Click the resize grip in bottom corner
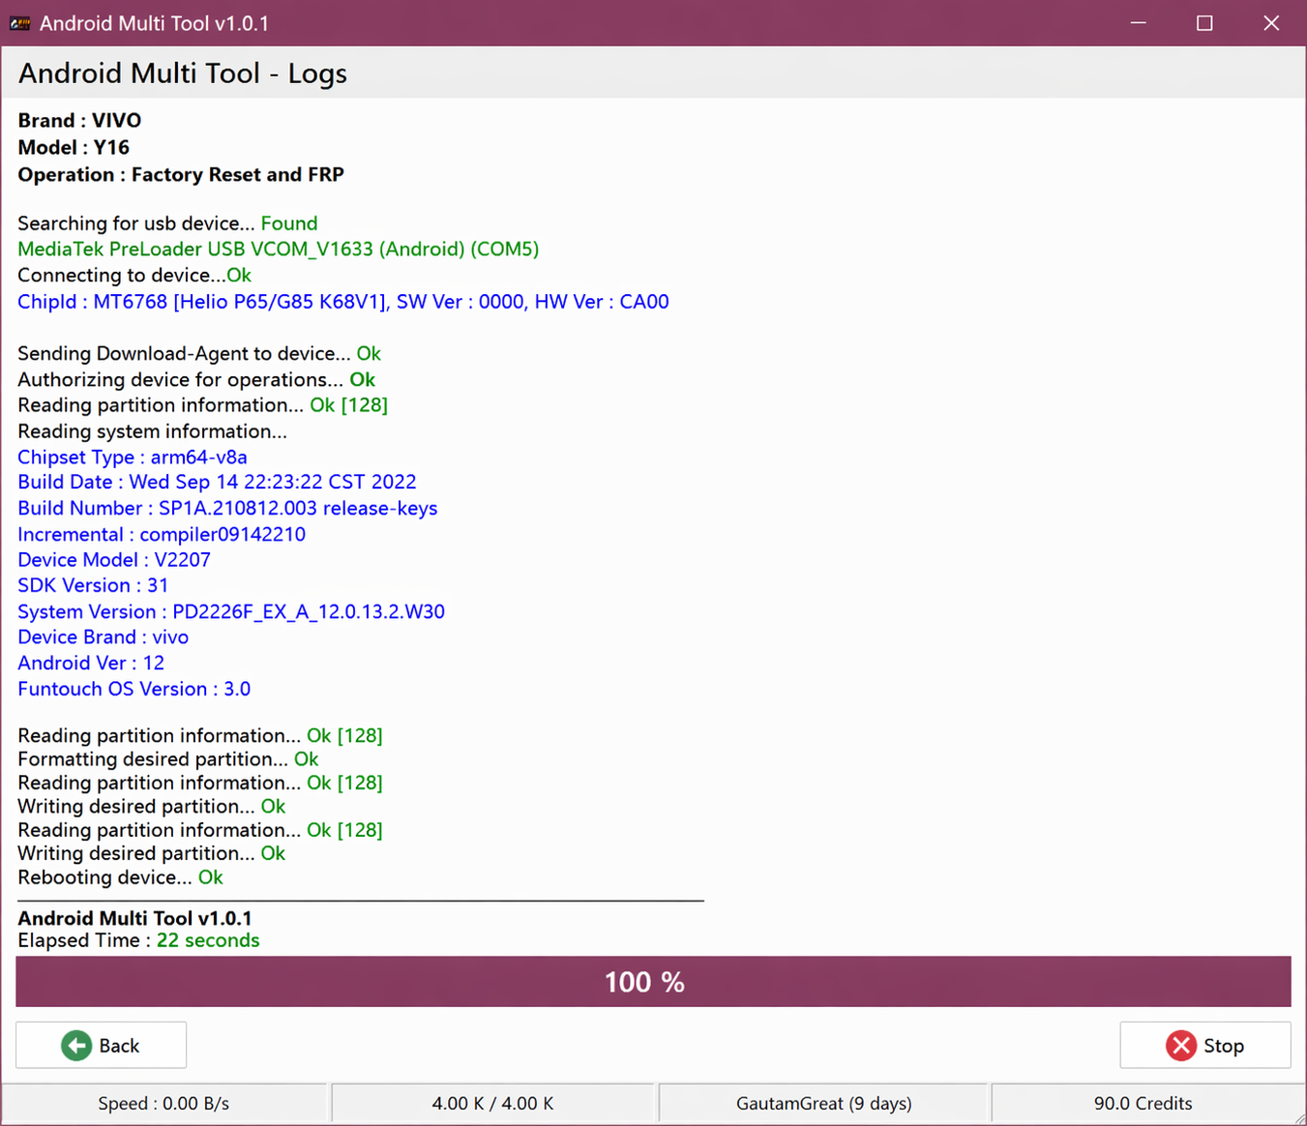The width and height of the screenshot is (1307, 1126). (1298, 1117)
